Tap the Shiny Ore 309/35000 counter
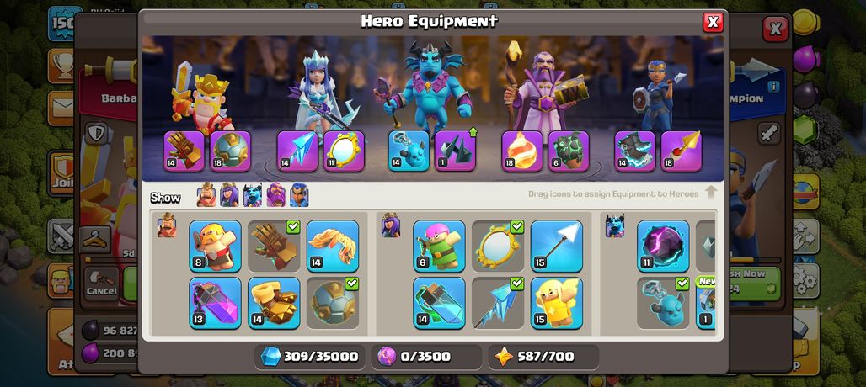The width and height of the screenshot is (866, 387). (x=310, y=357)
